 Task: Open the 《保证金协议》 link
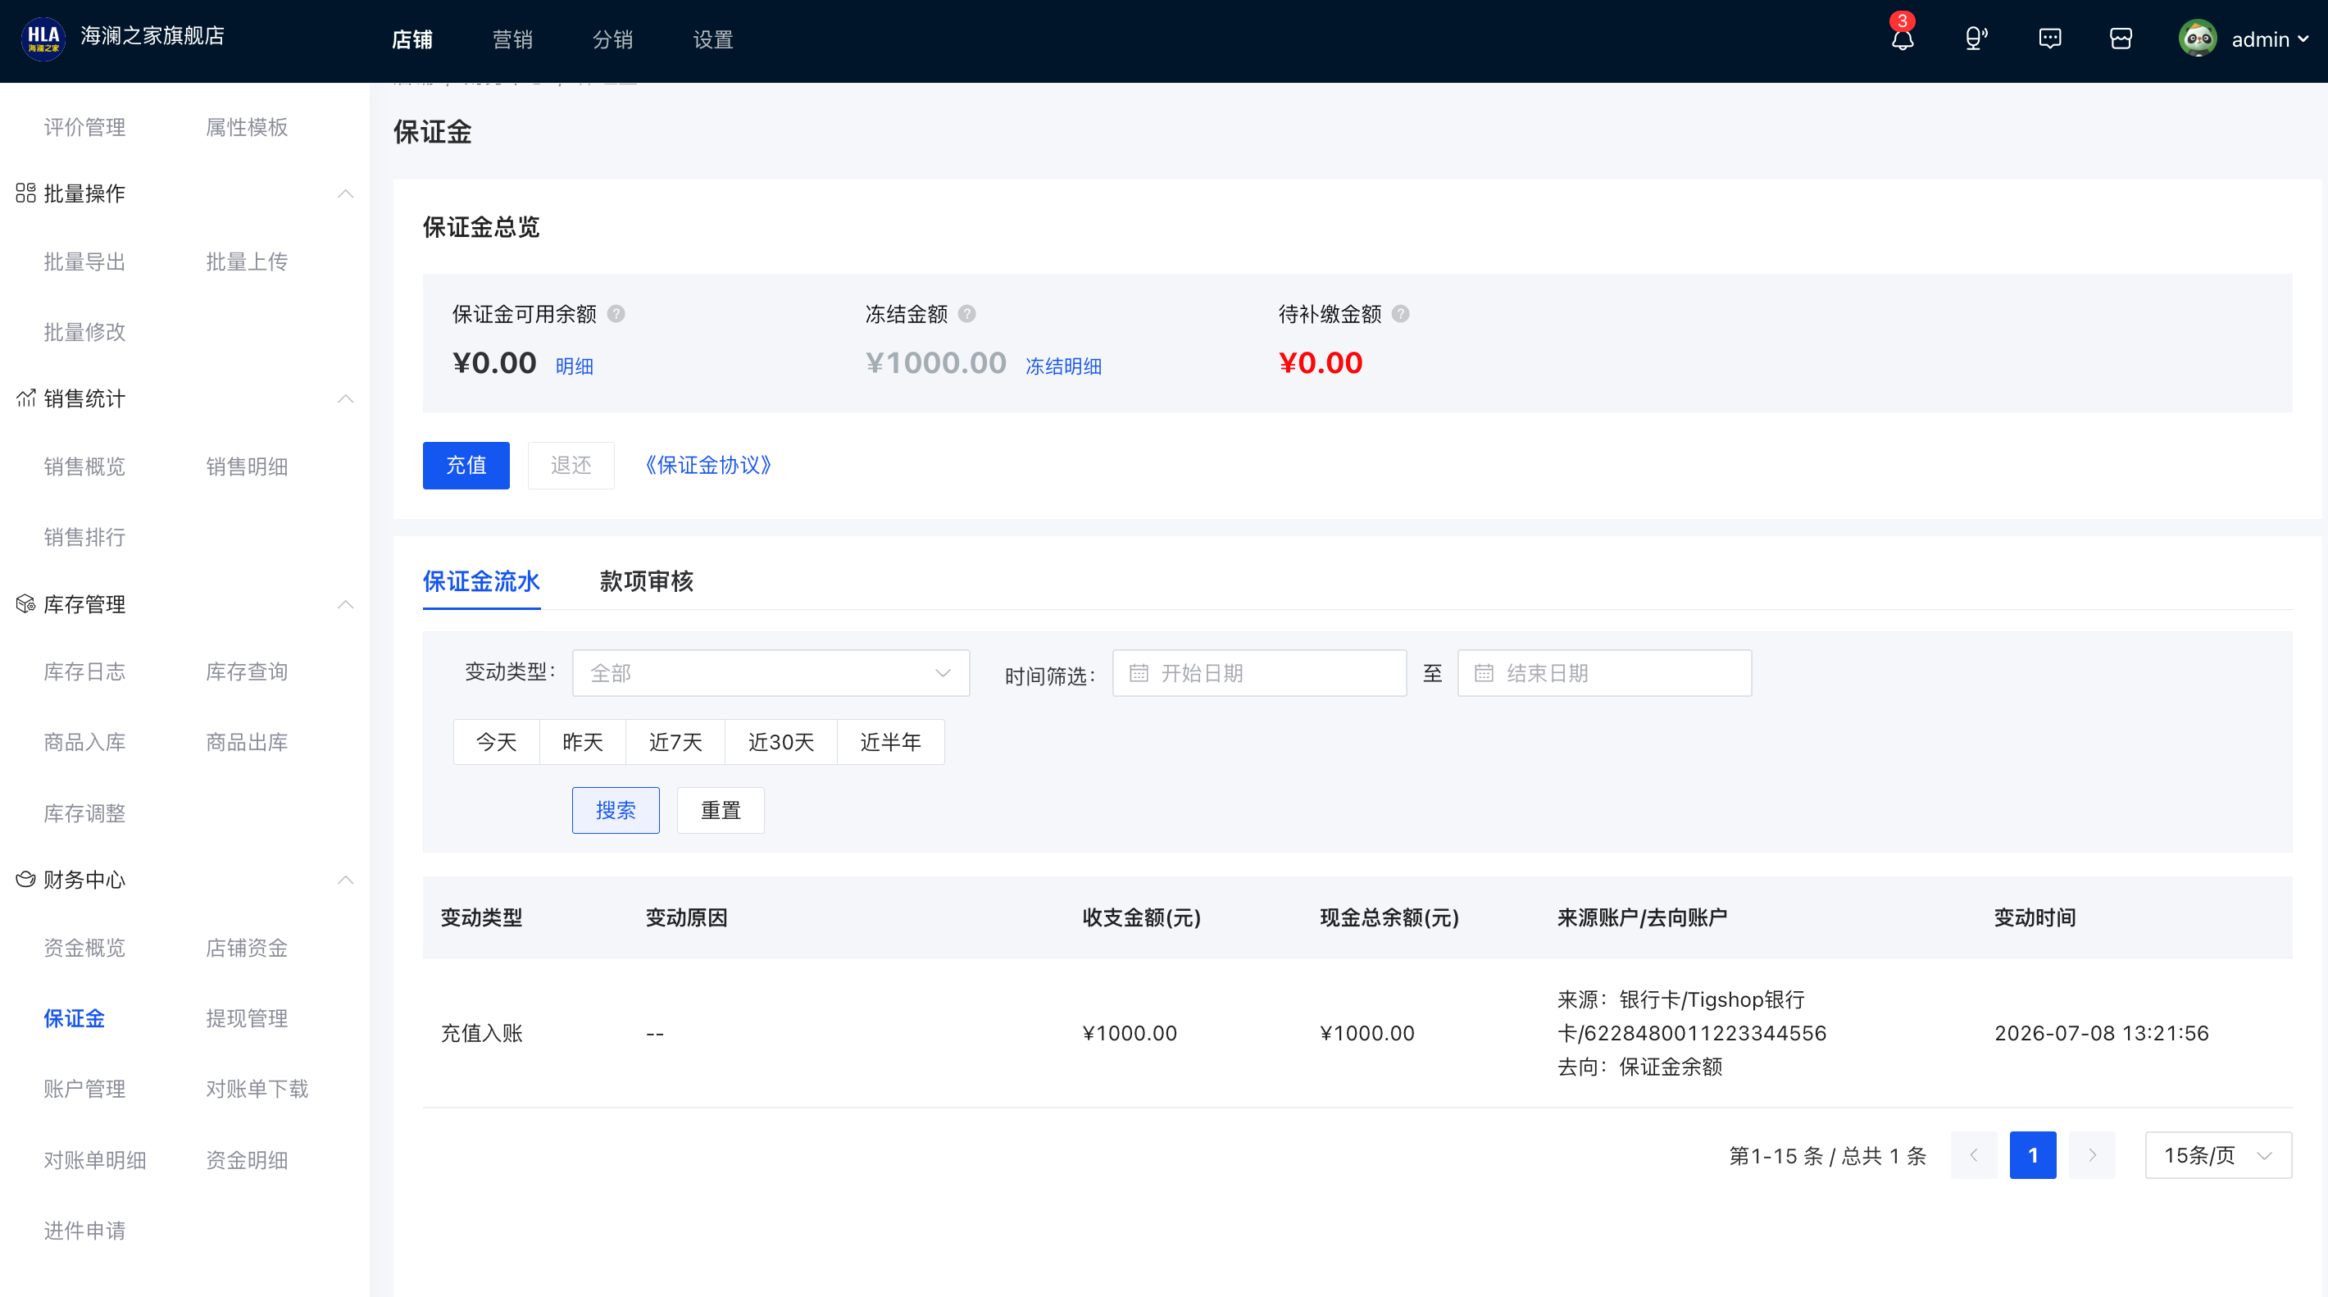click(x=707, y=466)
